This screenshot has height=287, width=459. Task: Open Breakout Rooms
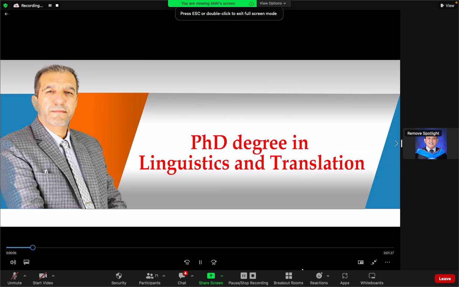pos(288,276)
